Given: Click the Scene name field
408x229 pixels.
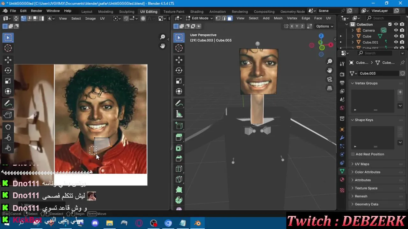Looking at the screenshot, I should [x=329, y=11].
